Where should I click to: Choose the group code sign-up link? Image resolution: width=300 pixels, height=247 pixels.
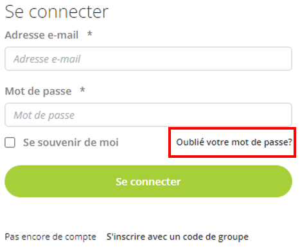(177, 237)
